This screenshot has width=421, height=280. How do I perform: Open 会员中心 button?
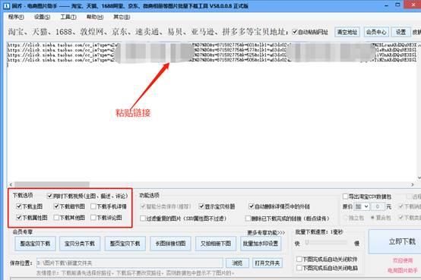point(376,32)
